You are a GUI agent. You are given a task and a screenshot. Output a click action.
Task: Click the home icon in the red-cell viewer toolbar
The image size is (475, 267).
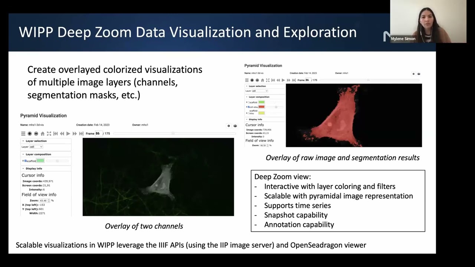coord(262,80)
